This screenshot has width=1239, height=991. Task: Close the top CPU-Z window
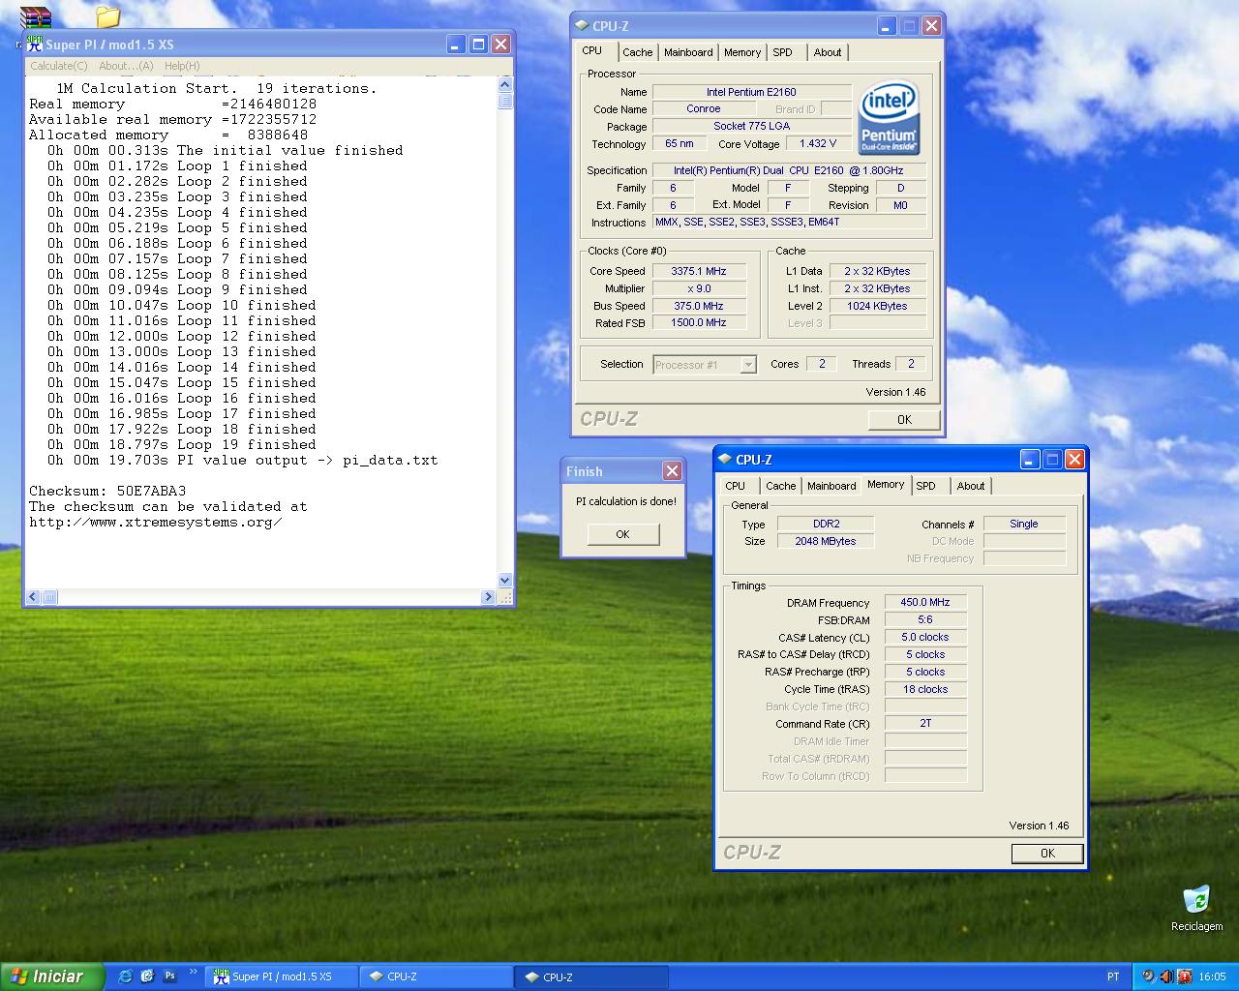931,26
